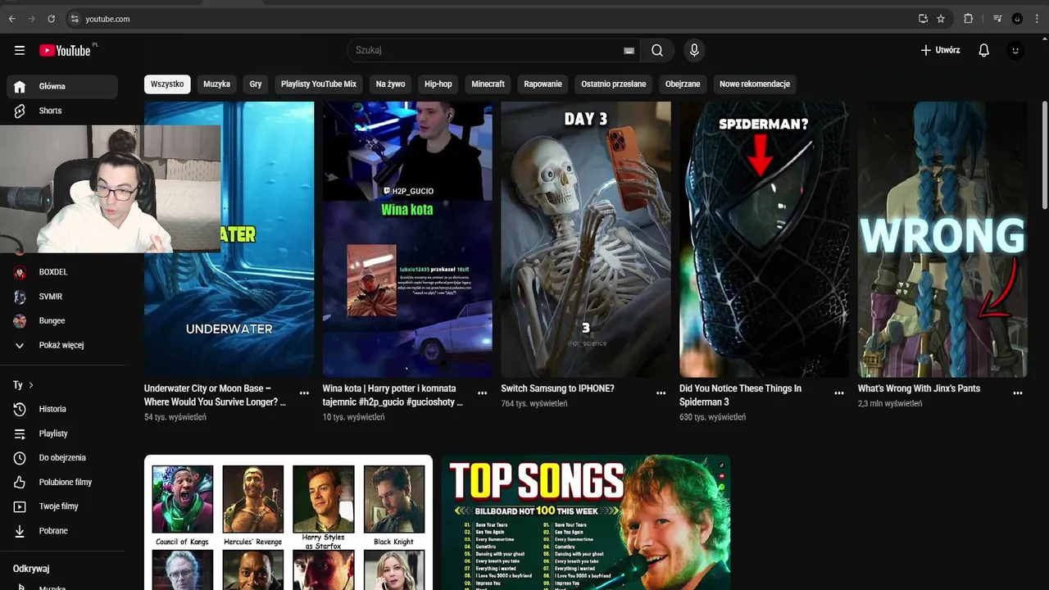Open options for Wina kota short

pyautogui.click(x=483, y=393)
